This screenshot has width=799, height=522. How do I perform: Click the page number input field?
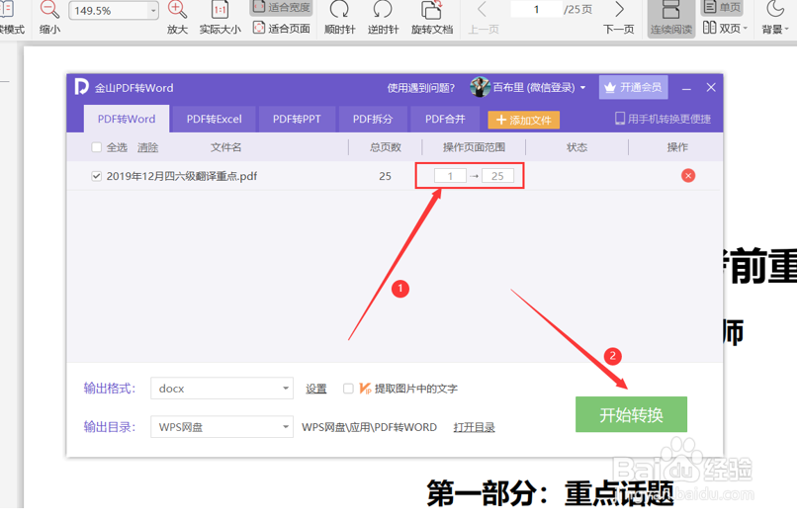(x=536, y=10)
